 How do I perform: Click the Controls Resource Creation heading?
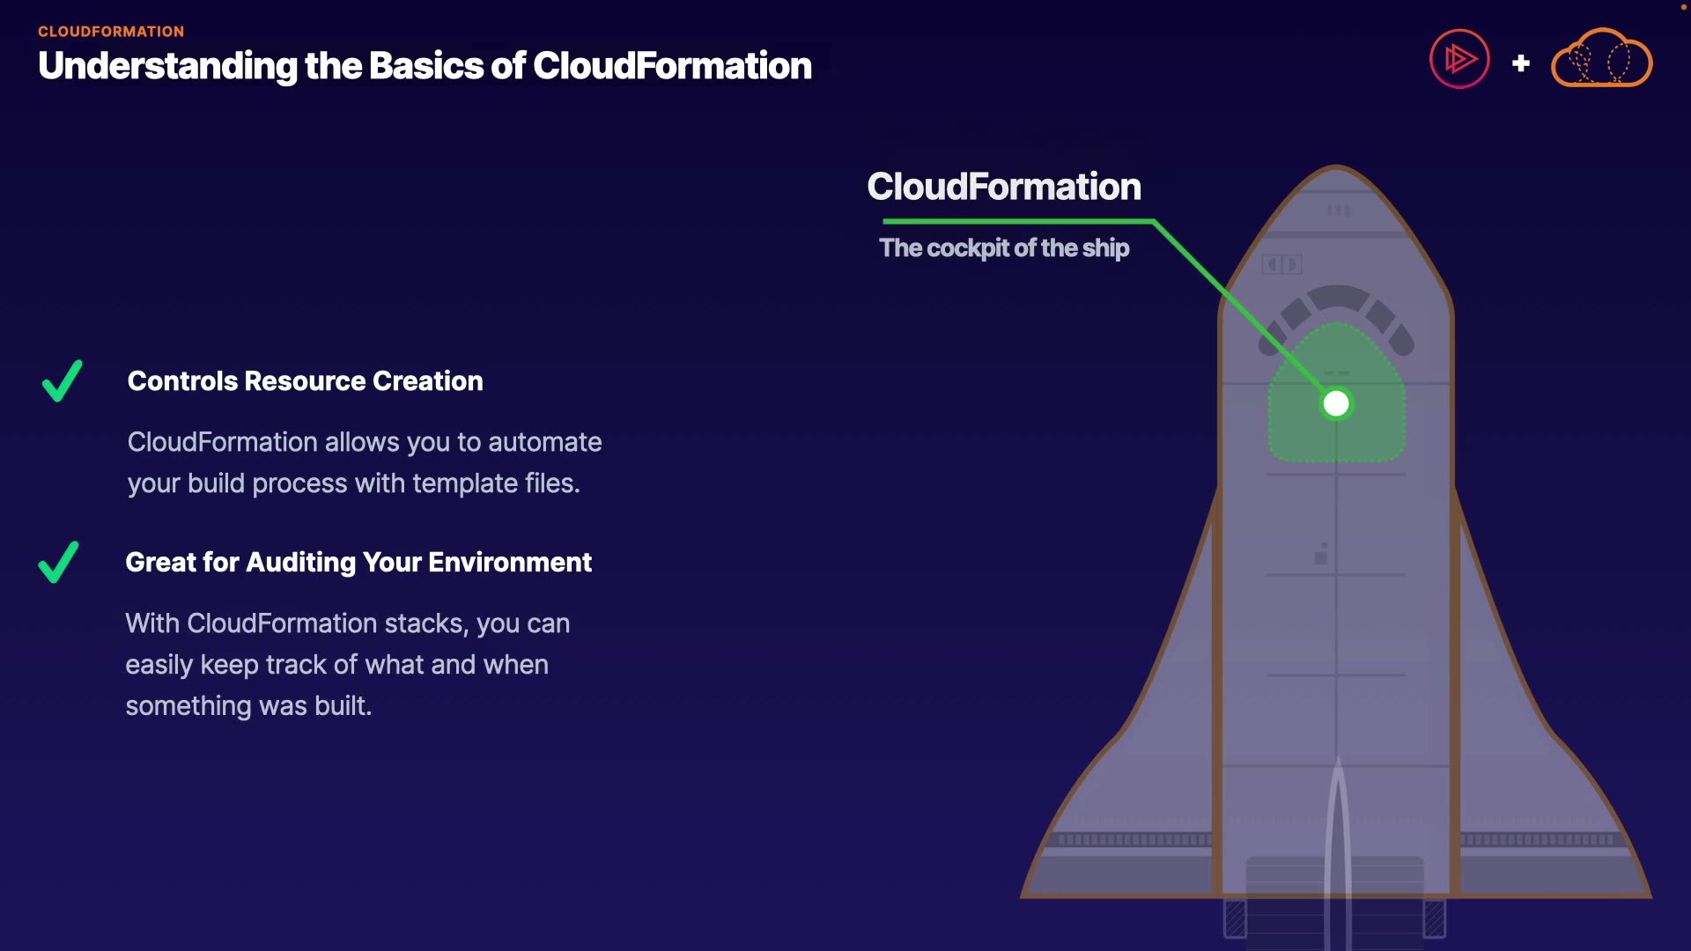coord(305,381)
